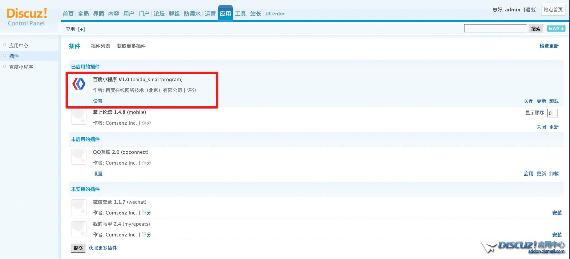Click the Baidu smart program plugin icon

point(79,84)
